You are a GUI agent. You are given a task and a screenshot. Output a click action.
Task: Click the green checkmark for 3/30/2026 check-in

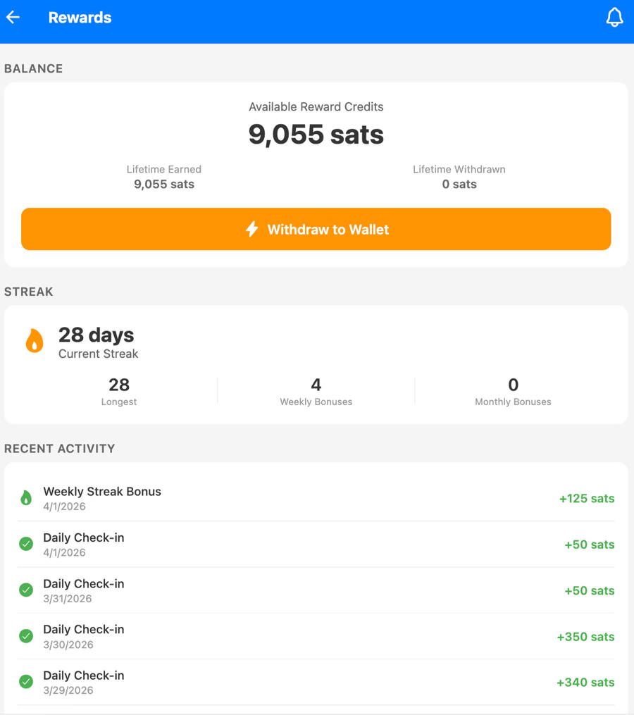tap(26, 636)
